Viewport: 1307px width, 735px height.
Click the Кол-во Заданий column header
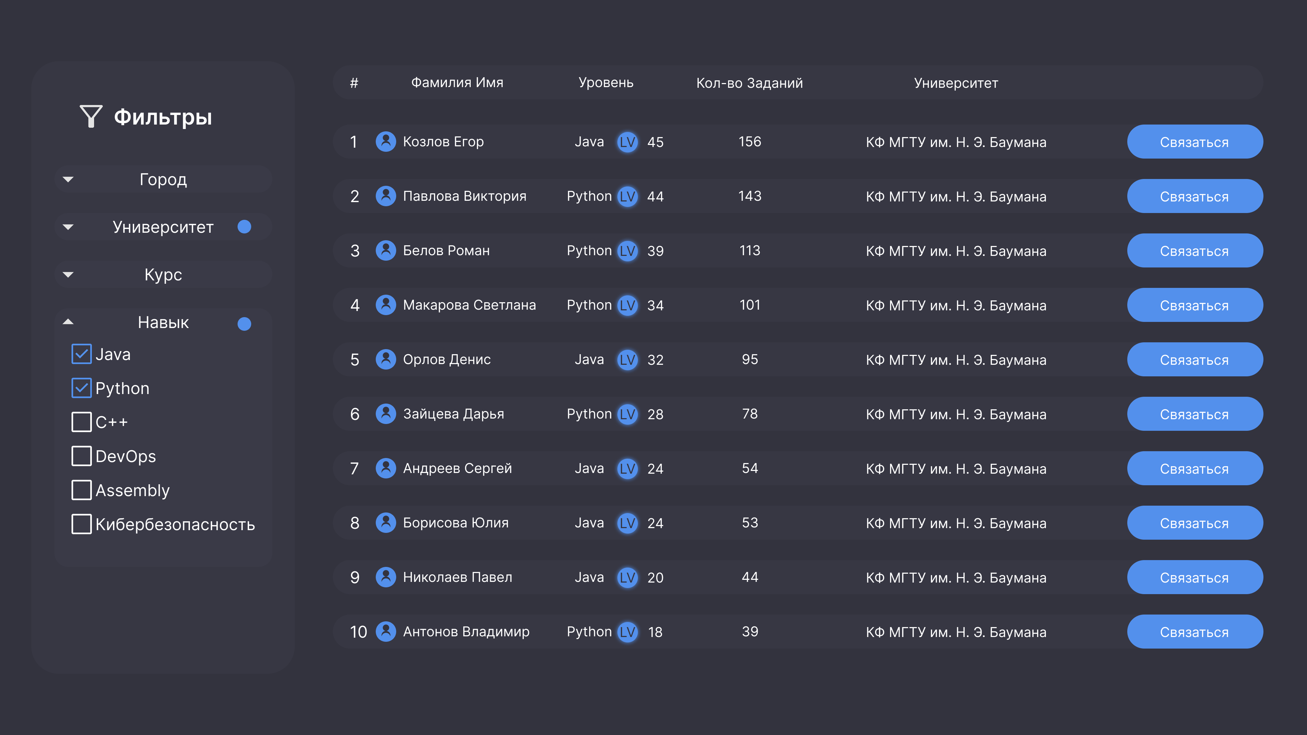(x=749, y=83)
